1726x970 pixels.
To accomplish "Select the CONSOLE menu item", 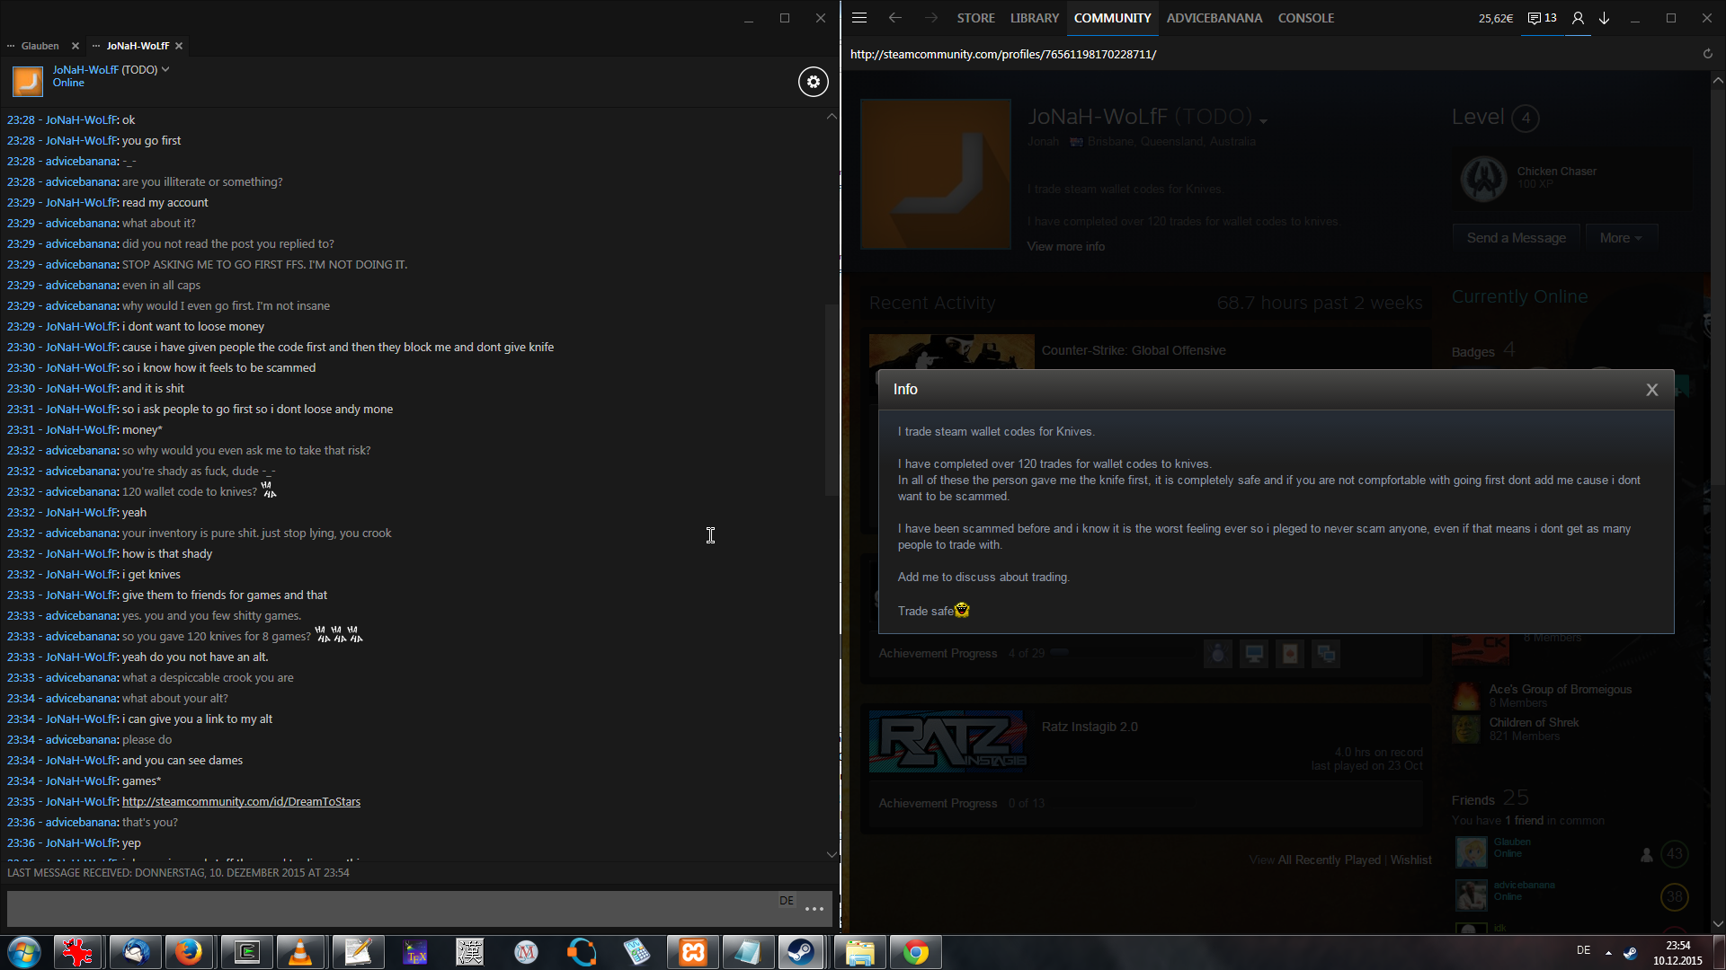I will 1305,18.
